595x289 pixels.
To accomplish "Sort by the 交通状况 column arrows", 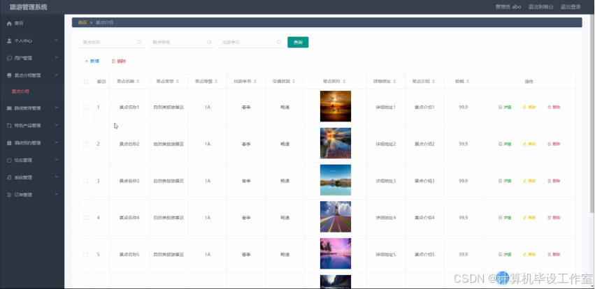I will (294, 82).
